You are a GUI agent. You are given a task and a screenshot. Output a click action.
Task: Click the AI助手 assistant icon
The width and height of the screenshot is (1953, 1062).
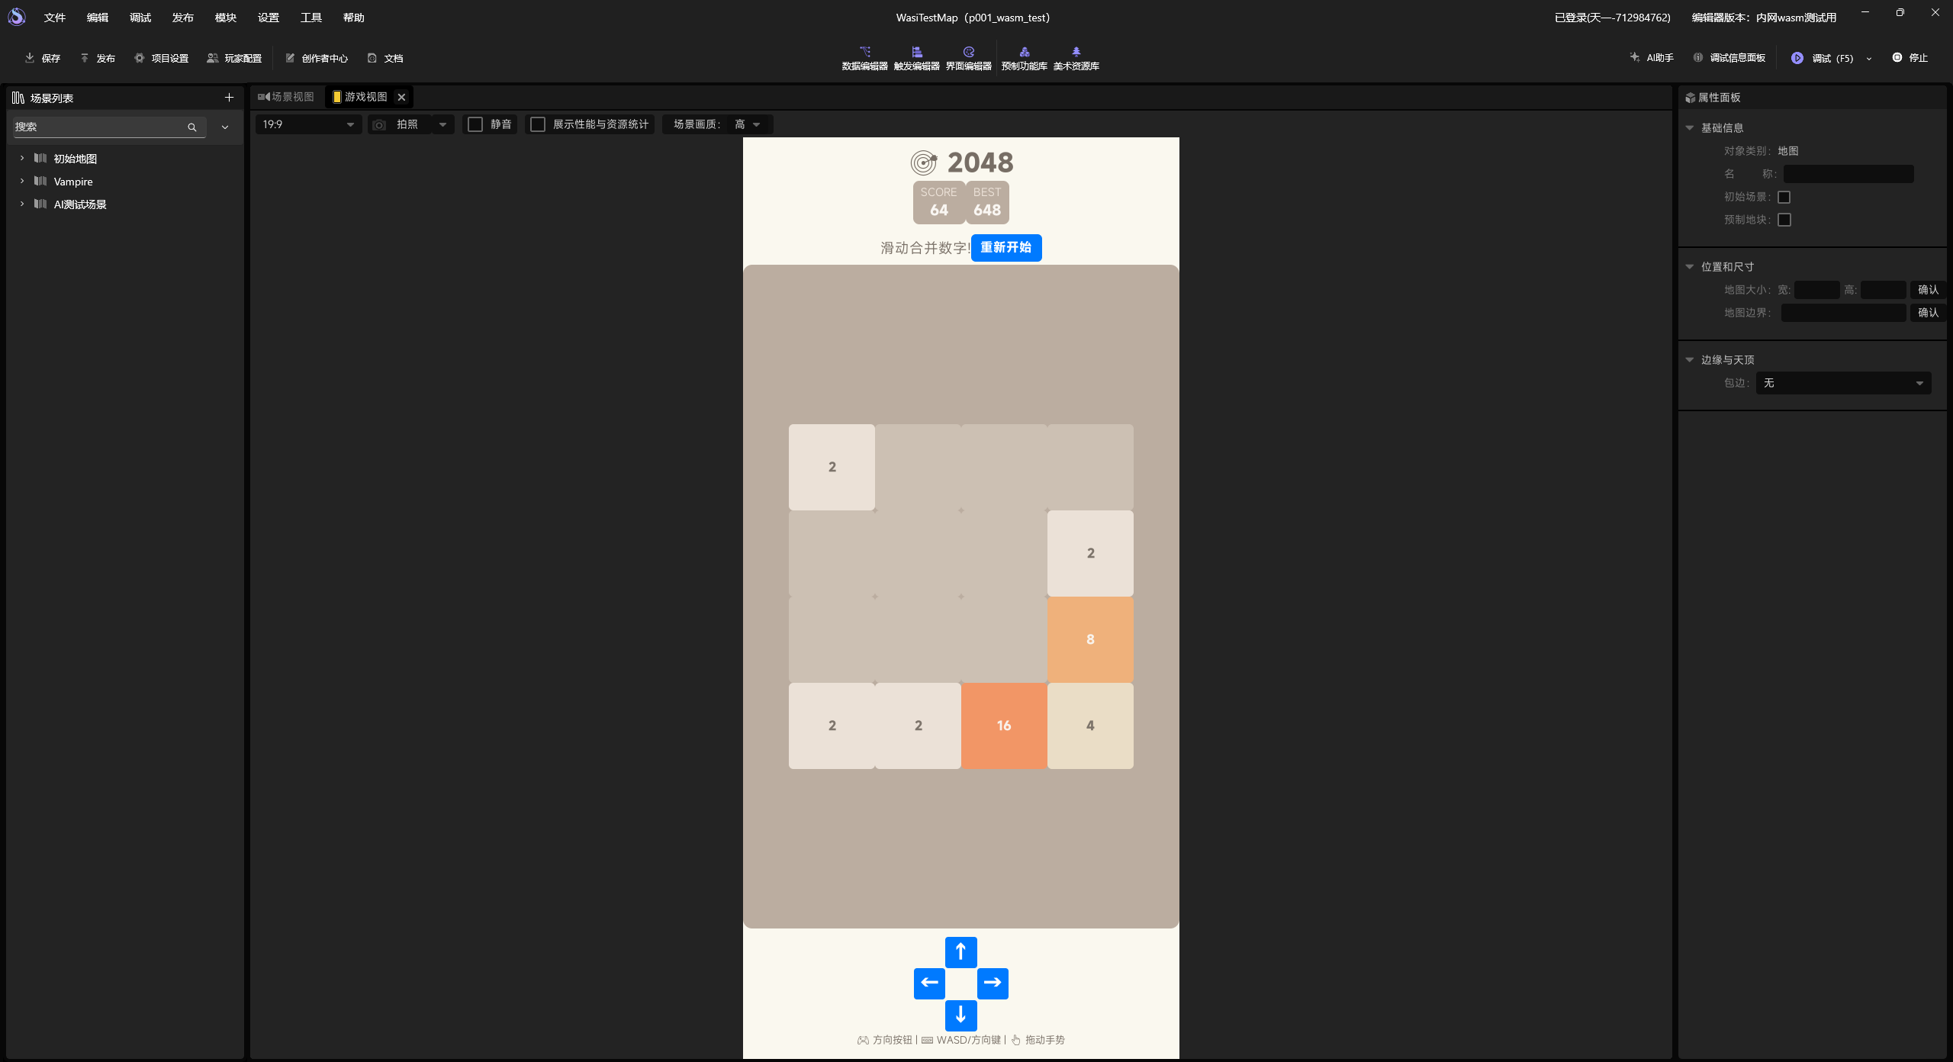[1634, 58]
